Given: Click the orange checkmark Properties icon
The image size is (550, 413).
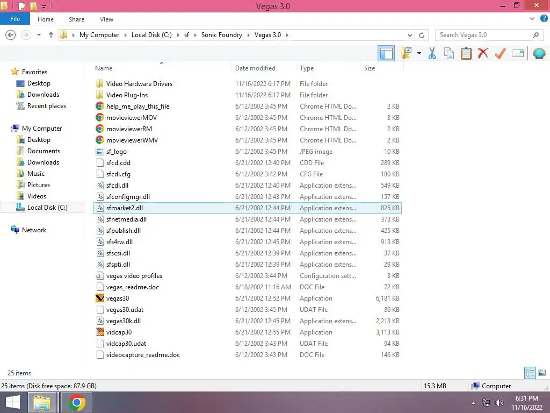Looking at the screenshot, I should pyautogui.click(x=500, y=53).
